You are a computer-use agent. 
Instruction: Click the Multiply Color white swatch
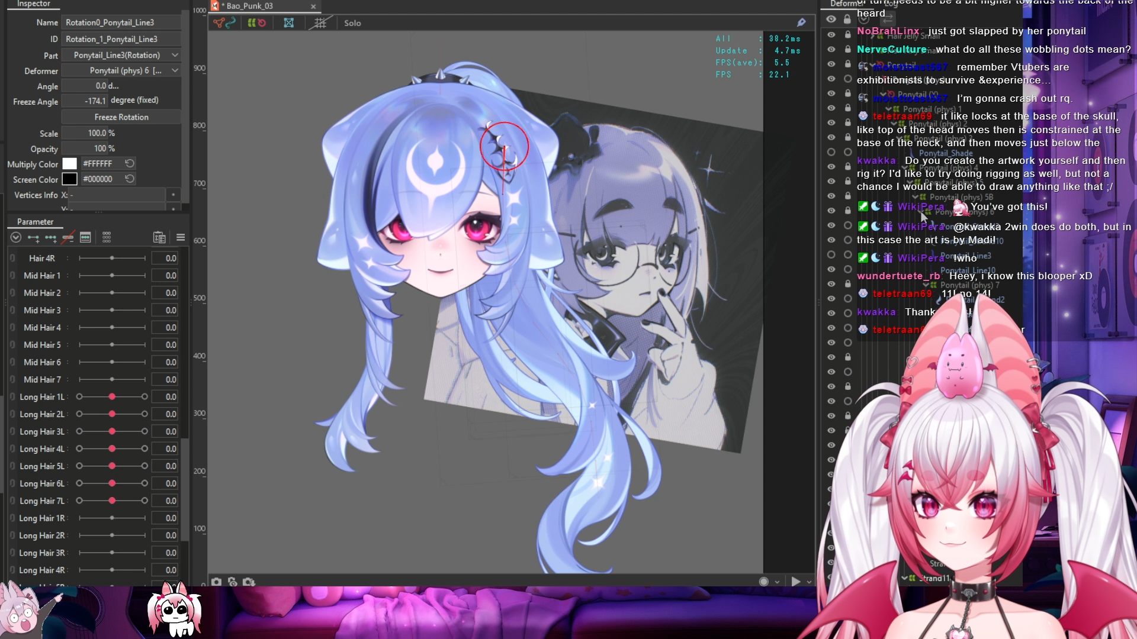click(x=69, y=163)
